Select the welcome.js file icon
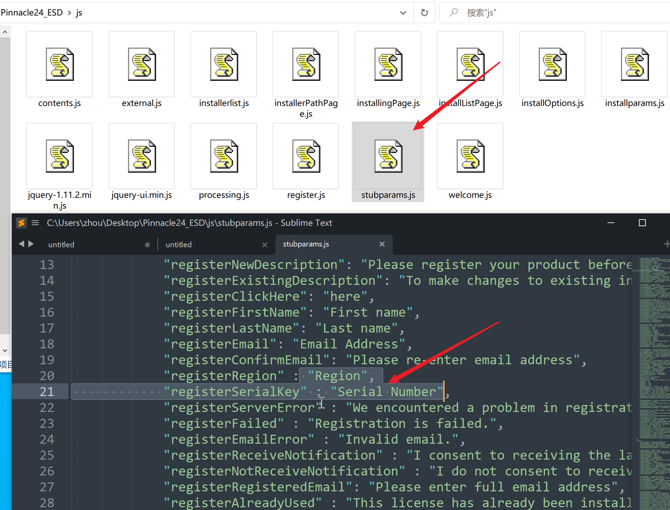This screenshot has width=670, height=510. coord(470,156)
